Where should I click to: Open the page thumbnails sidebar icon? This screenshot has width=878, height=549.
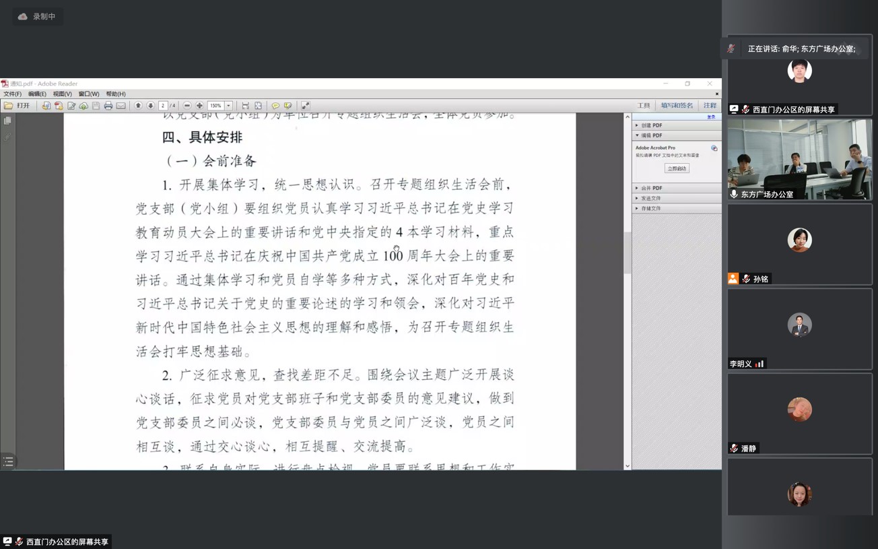click(x=7, y=121)
